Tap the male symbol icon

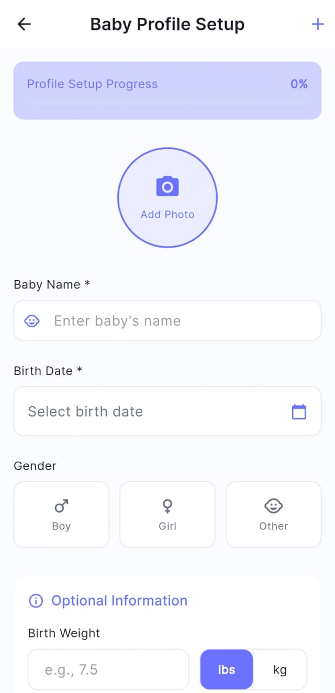coord(61,506)
